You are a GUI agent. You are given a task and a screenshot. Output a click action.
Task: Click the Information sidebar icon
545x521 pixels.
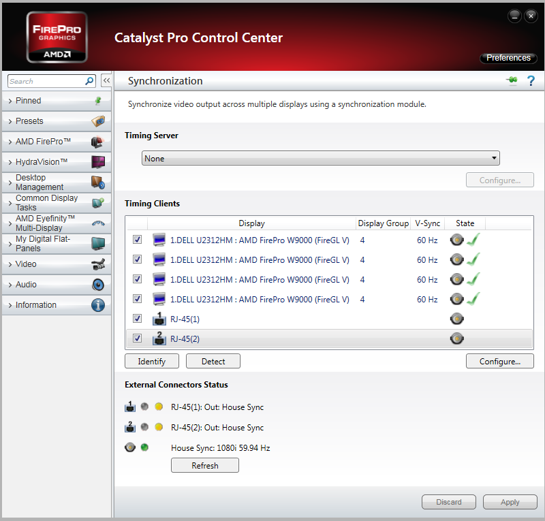98,305
